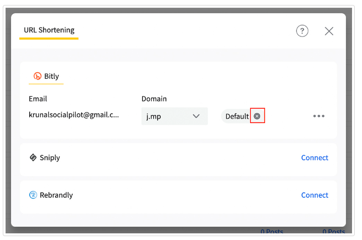This screenshot has height=240, width=362.
Task: Click the Sniply logo icon
Action: (x=33, y=157)
